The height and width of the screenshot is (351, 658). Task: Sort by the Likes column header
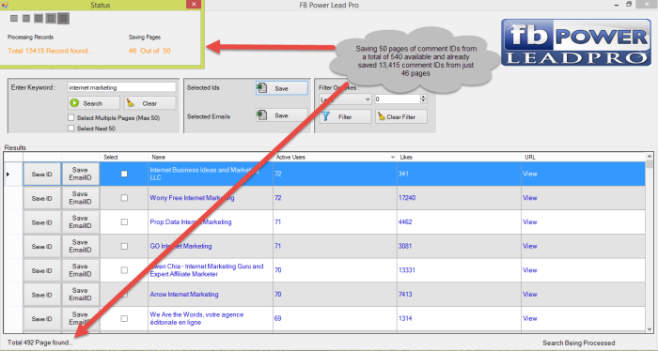click(459, 157)
